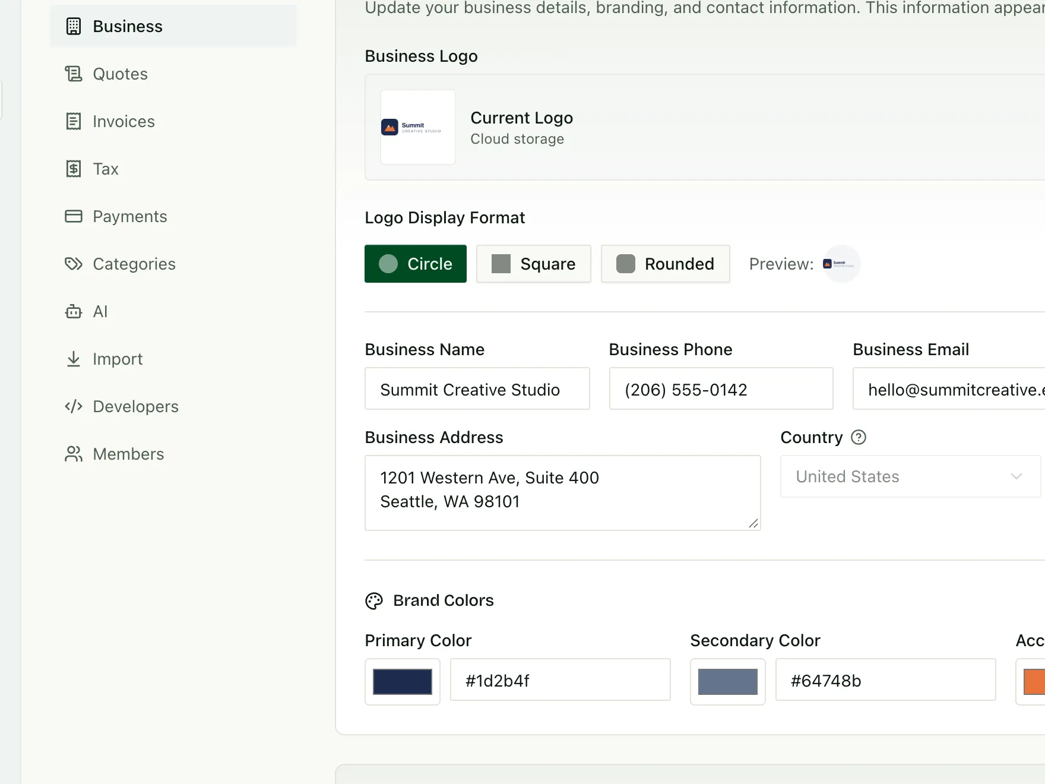This screenshot has width=1045, height=784.
Task: Select Rounded logo display format
Action: coord(666,264)
